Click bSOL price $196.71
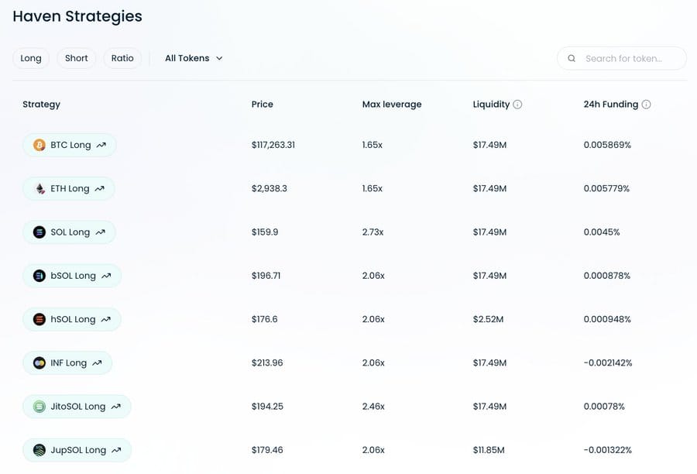The image size is (697, 474). pyautogui.click(x=266, y=276)
